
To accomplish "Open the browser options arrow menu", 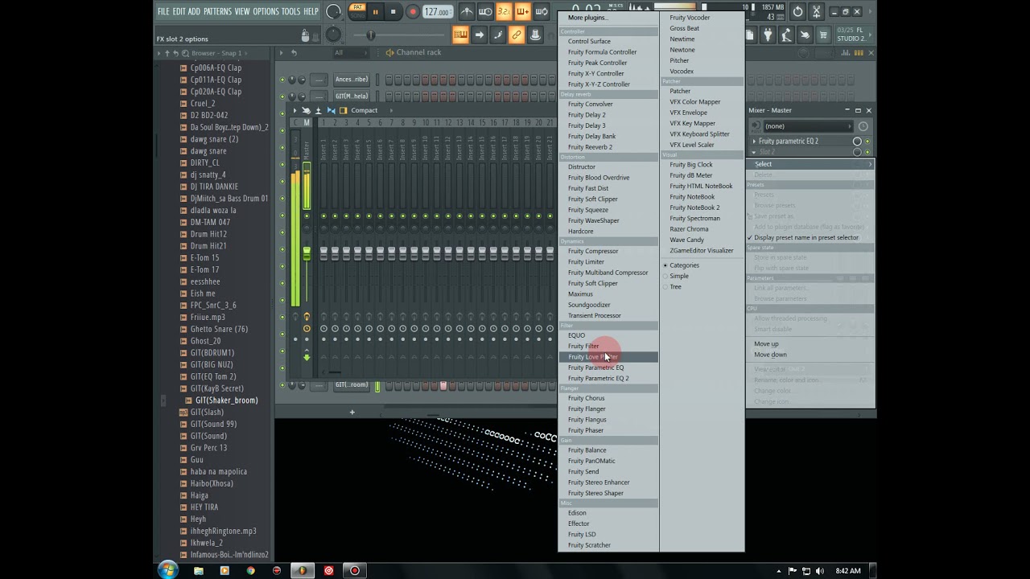I will click(159, 52).
